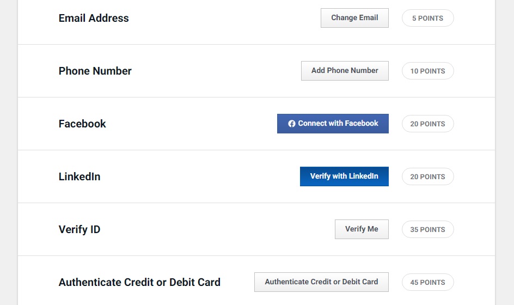Click the Verify ID heading
The image size is (514, 305).
(x=79, y=229)
